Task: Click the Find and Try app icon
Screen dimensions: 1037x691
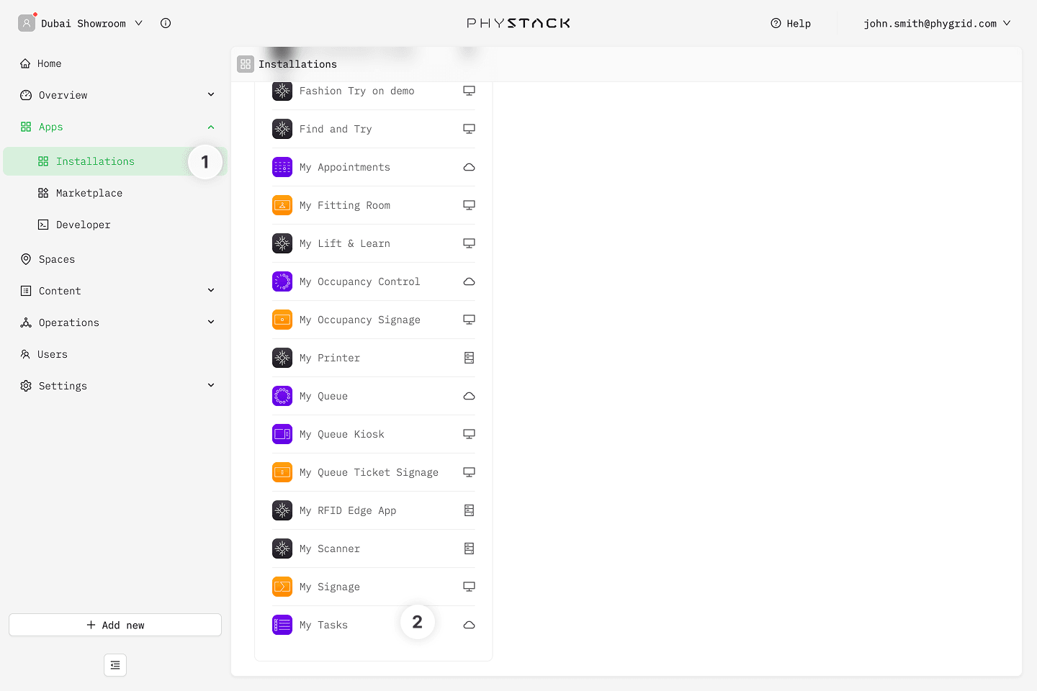Action: click(282, 129)
